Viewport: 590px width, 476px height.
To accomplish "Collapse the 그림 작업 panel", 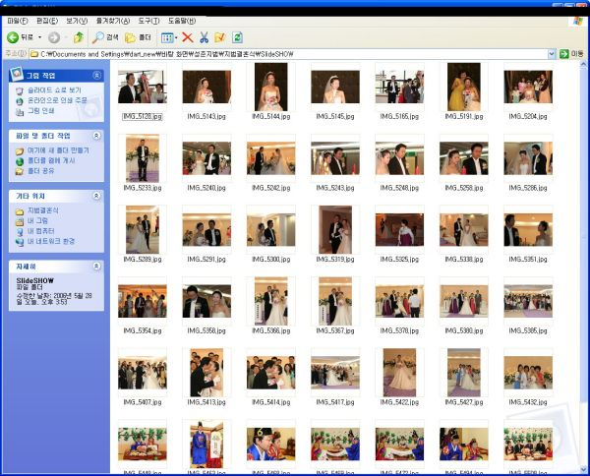I will click(96, 74).
